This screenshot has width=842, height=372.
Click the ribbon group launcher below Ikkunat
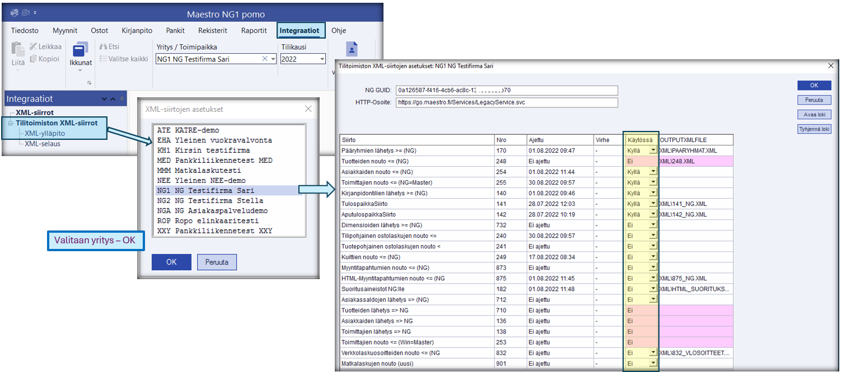(89, 83)
